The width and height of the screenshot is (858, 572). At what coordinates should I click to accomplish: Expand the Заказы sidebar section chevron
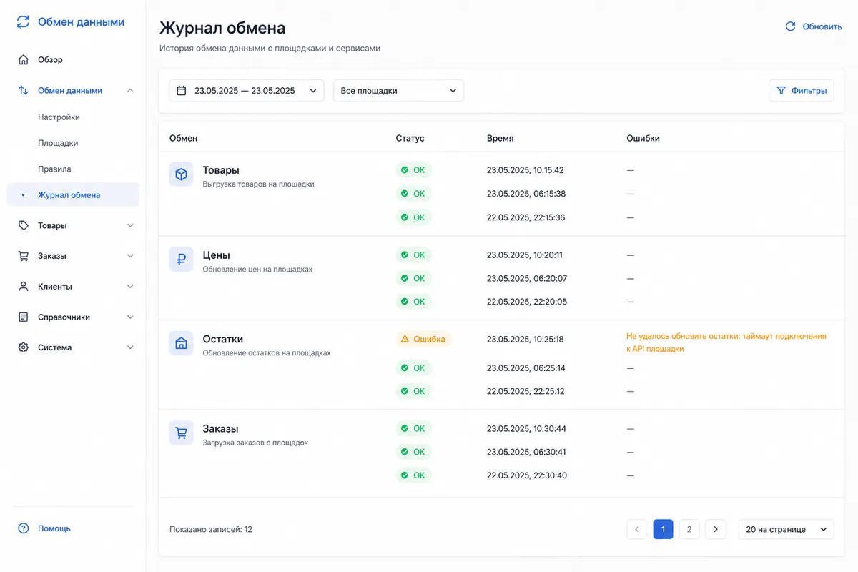coord(130,256)
